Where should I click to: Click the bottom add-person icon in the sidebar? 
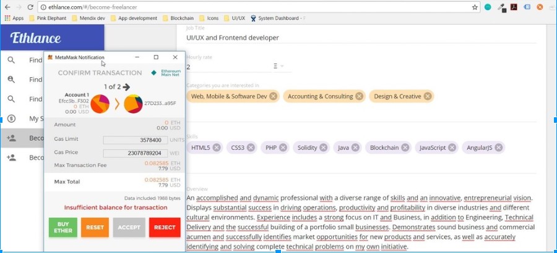[x=11, y=158]
